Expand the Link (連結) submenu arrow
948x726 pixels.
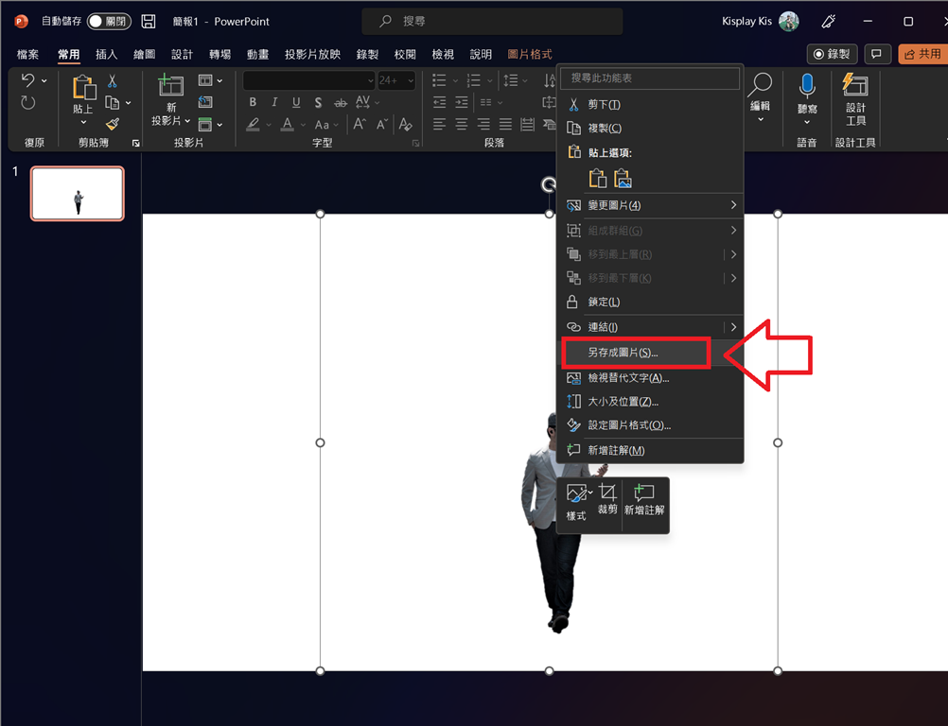pyautogui.click(x=733, y=327)
